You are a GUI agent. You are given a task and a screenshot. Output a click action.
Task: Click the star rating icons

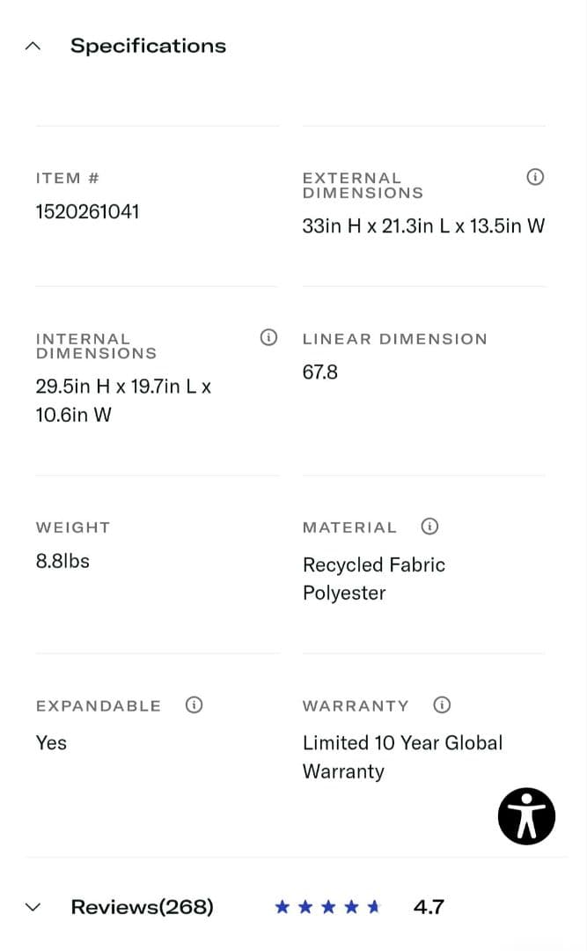coord(327,907)
